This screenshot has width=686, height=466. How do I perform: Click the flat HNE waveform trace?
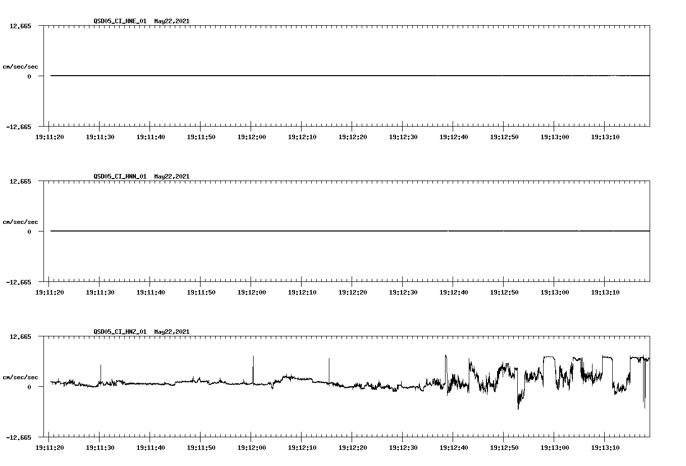pos(303,76)
